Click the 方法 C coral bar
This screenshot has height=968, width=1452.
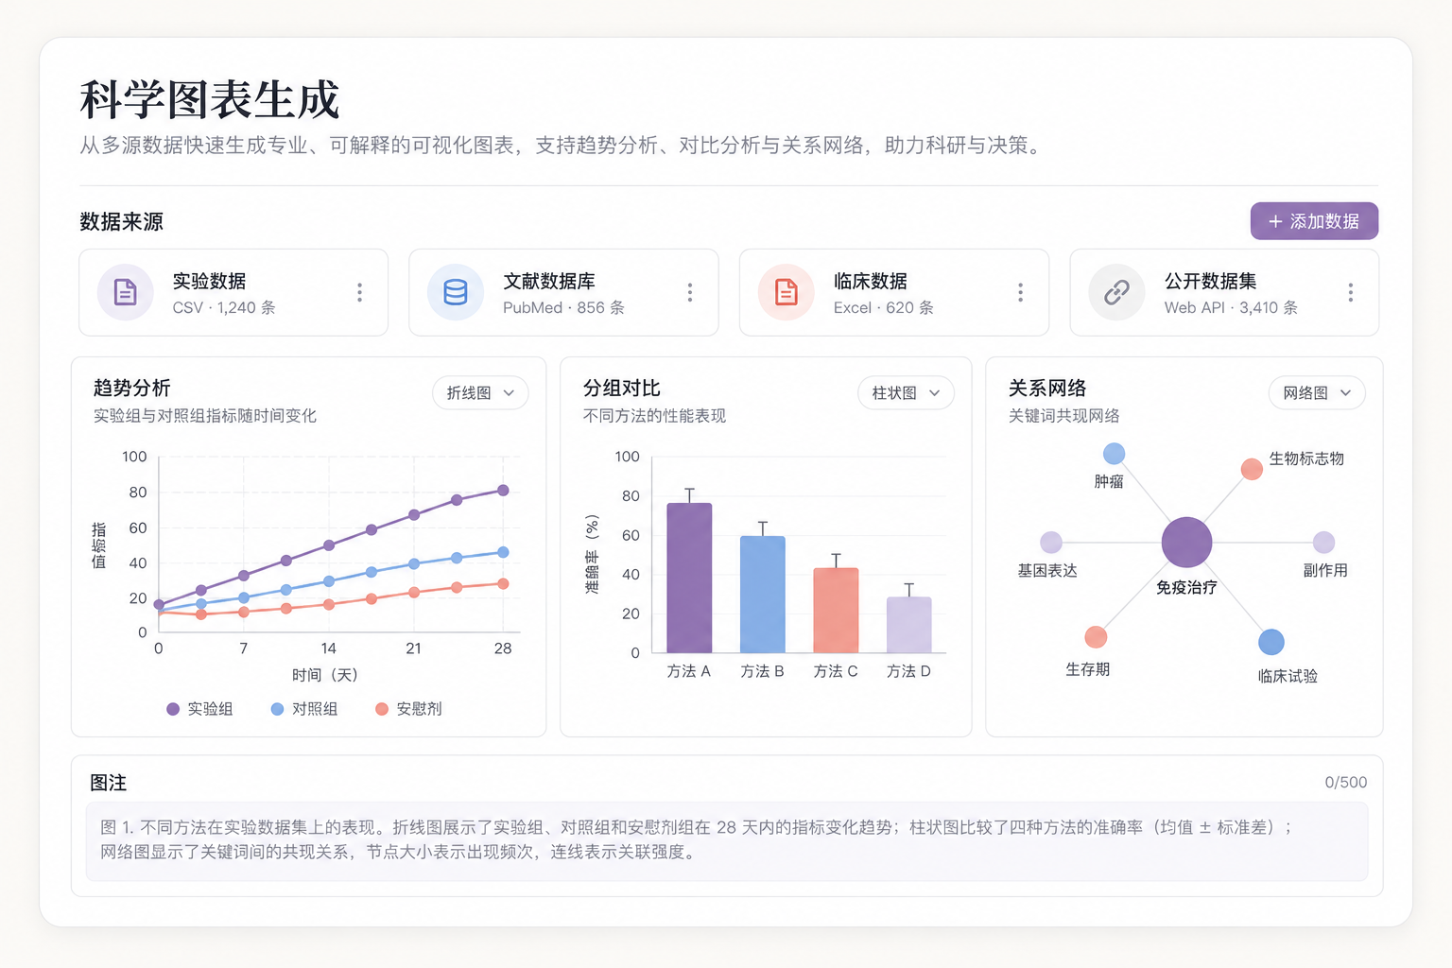(836, 610)
